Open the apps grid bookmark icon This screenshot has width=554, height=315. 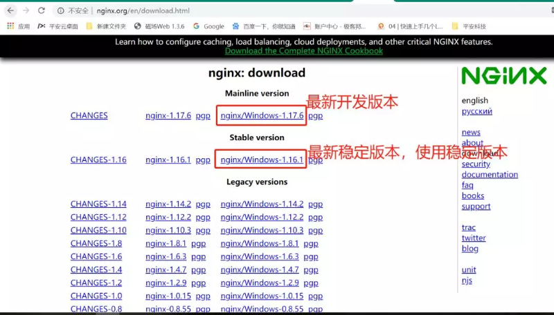(x=10, y=26)
